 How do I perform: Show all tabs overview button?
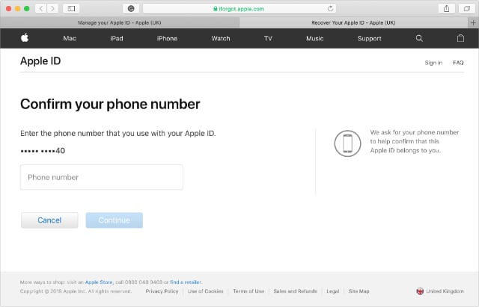click(467, 8)
